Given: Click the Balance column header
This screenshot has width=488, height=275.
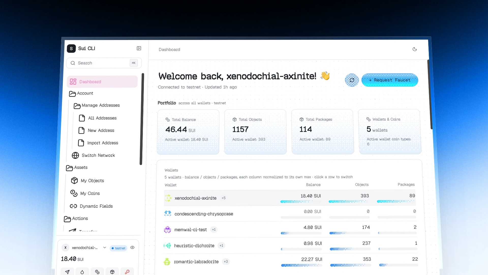Looking at the screenshot, I should click(x=313, y=185).
